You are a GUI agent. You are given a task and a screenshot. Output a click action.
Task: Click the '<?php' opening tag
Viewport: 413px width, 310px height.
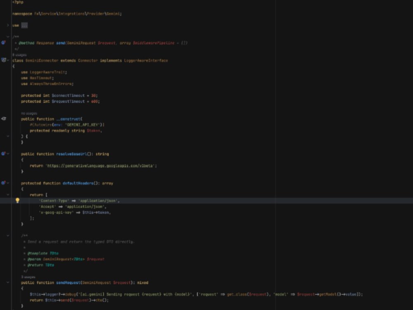[18, 2]
